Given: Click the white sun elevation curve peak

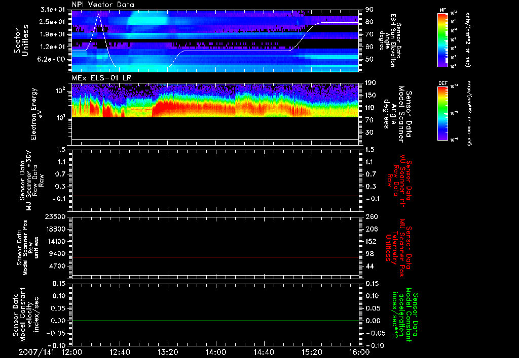Looking at the screenshot, I should [x=99, y=14].
